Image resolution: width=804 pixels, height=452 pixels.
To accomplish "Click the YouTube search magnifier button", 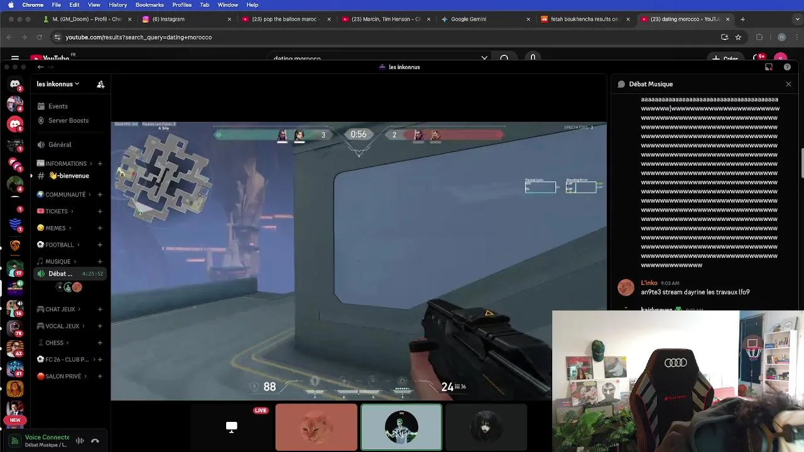I will pos(504,58).
